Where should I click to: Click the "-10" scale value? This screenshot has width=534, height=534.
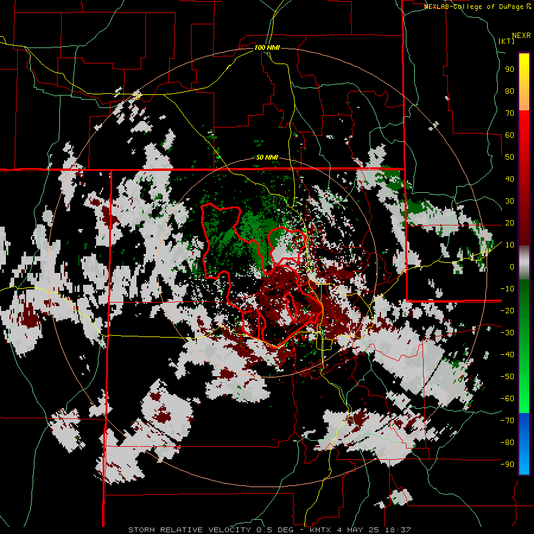click(x=507, y=289)
